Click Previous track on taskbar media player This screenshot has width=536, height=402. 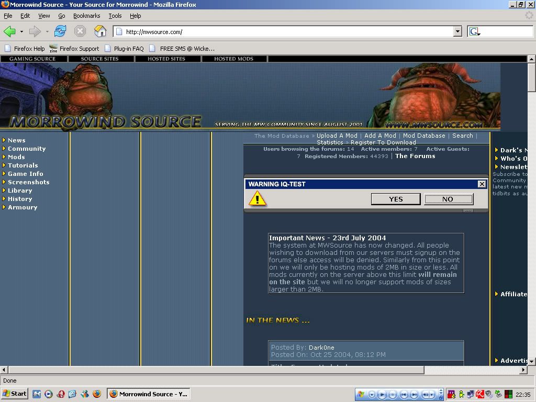[x=404, y=395]
